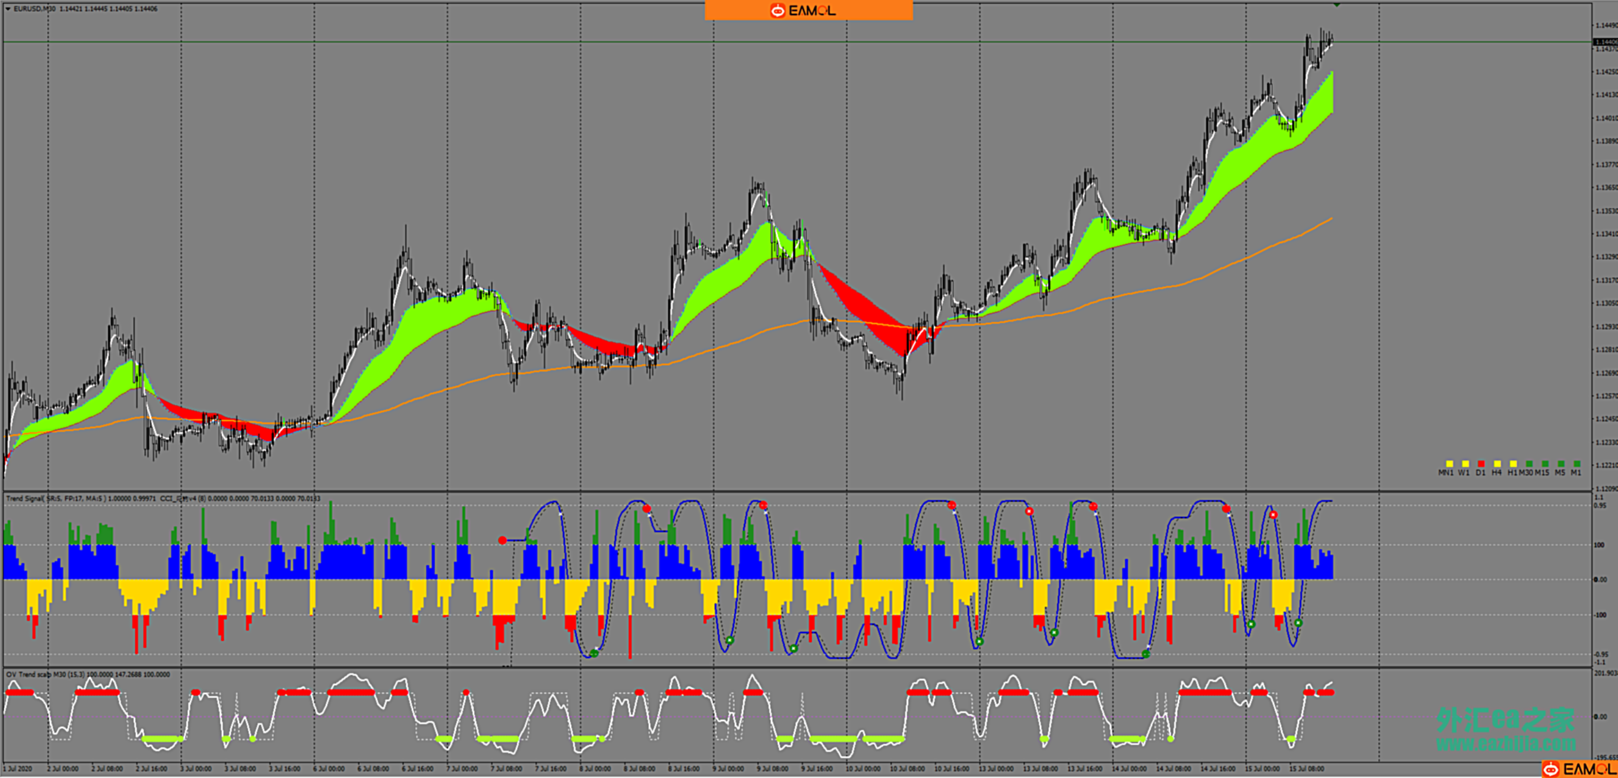
Task: Click the green M30 timeframe square
Action: pos(1529,463)
